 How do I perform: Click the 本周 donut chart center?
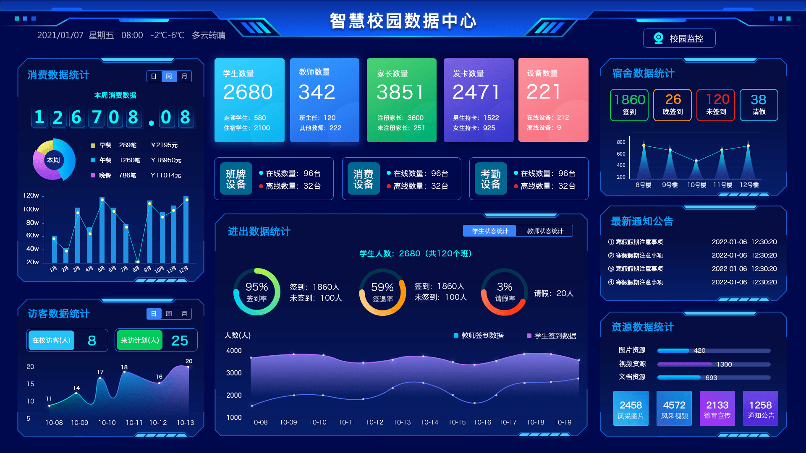click(x=53, y=160)
